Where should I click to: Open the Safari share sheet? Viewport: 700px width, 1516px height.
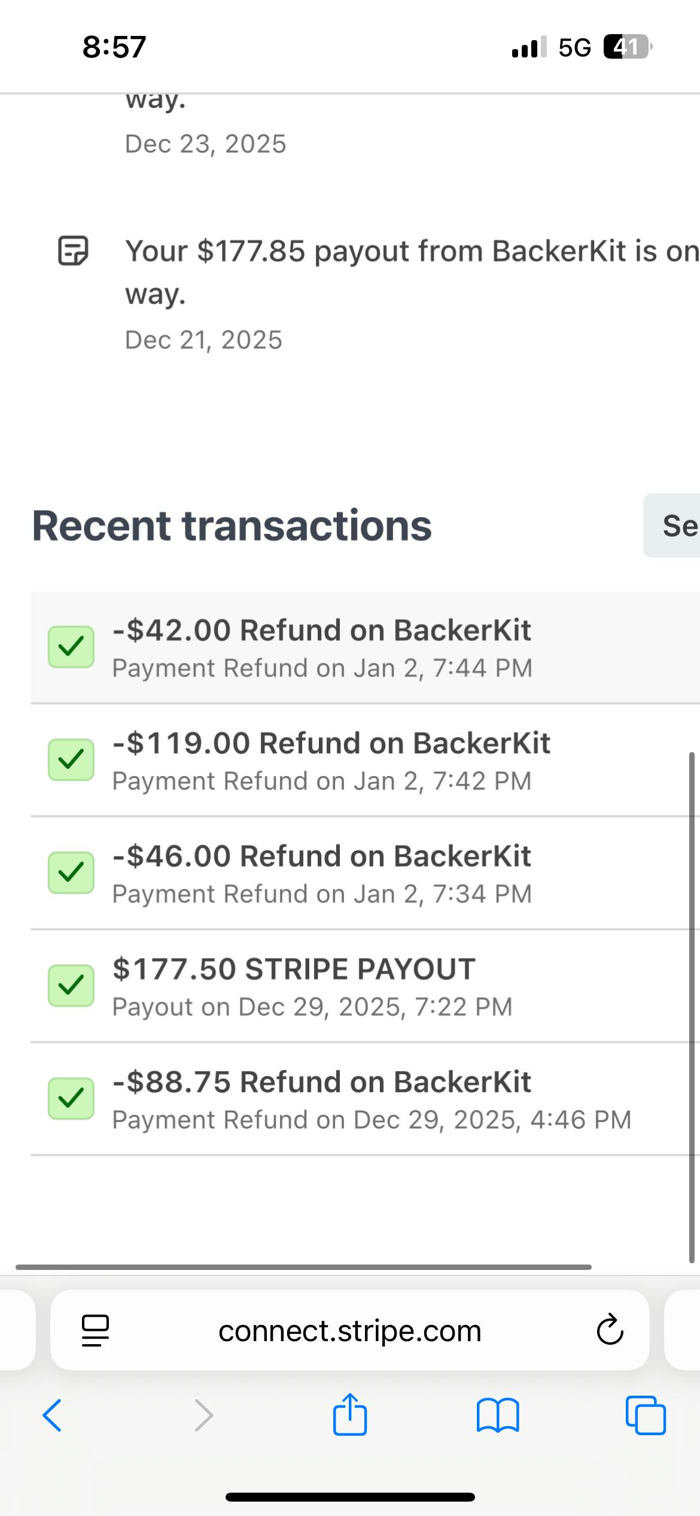[x=350, y=1414]
